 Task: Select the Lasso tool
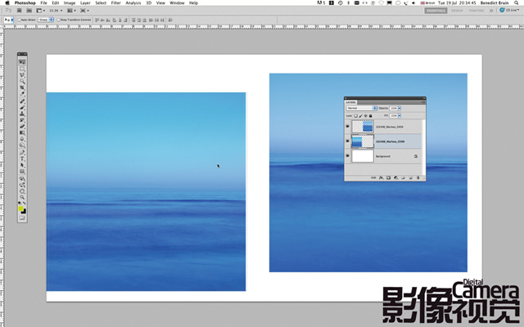[22, 75]
